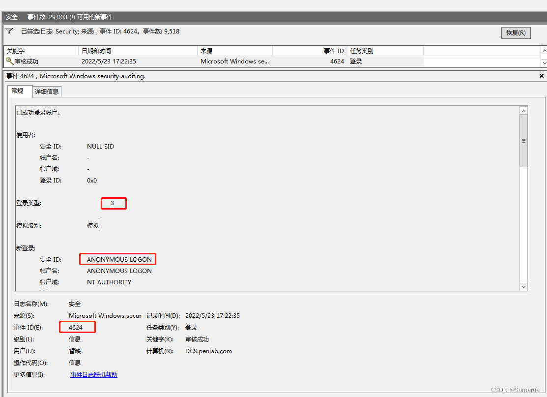The image size is (547, 397).
Task: Click the login type value 3
Action: tap(113, 203)
